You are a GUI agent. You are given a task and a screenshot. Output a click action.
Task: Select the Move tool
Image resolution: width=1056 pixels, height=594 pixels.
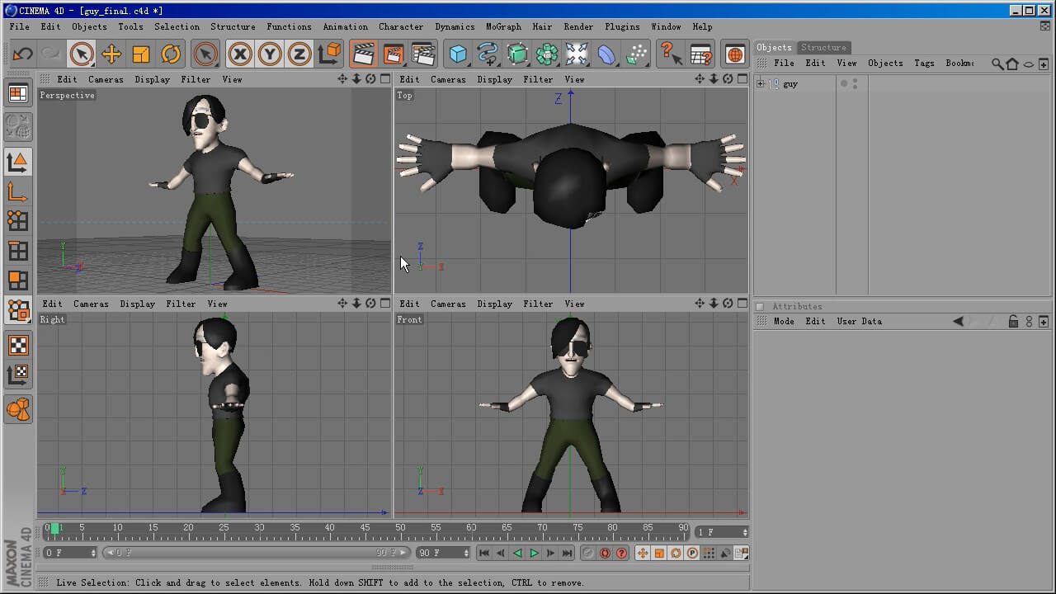coord(111,53)
